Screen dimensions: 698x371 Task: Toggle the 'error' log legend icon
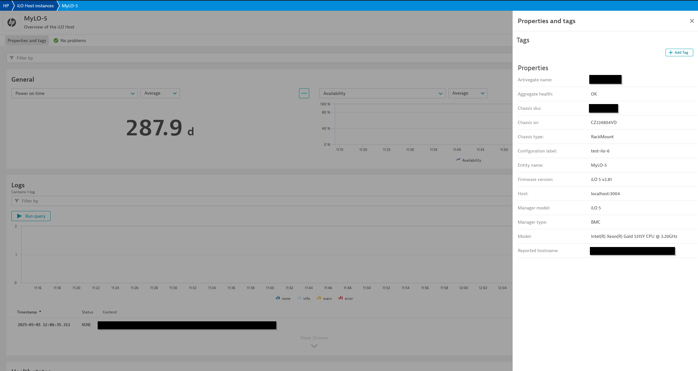pos(340,298)
